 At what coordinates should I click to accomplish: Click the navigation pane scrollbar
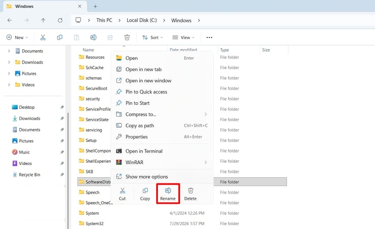pos(68,170)
